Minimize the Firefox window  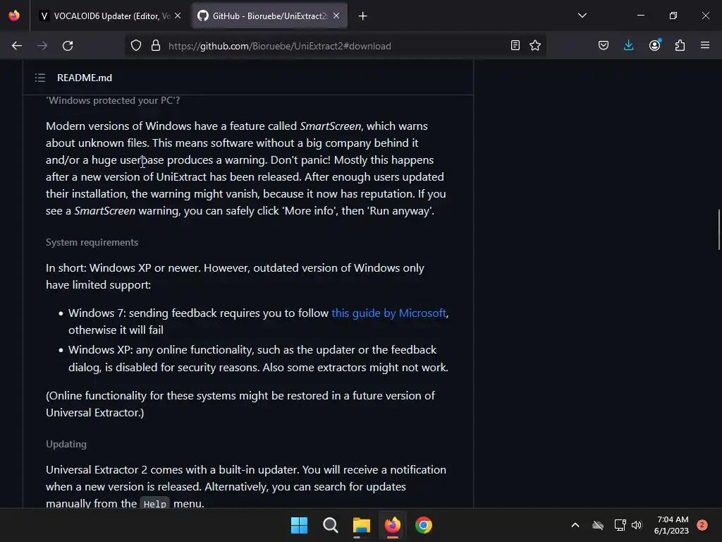pyautogui.click(x=640, y=16)
